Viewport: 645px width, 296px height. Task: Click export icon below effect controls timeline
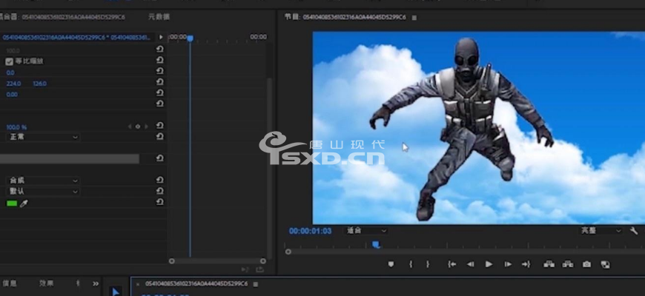point(259,269)
